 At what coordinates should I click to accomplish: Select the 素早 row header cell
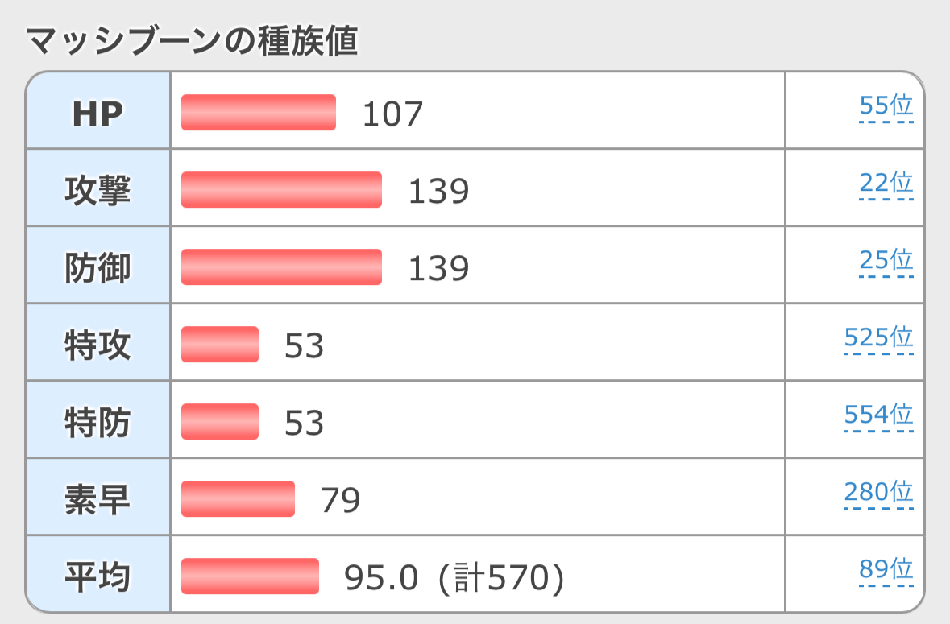(x=98, y=498)
